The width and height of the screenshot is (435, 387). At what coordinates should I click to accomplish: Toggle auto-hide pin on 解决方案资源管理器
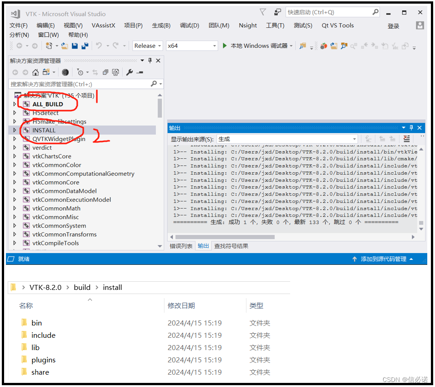click(x=149, y=61)
